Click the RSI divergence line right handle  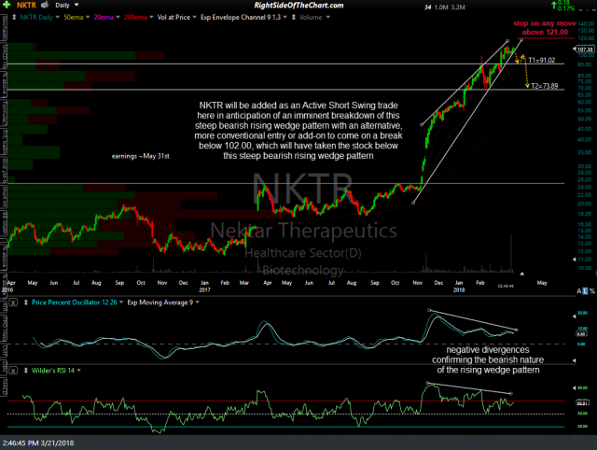click(511, 393)
